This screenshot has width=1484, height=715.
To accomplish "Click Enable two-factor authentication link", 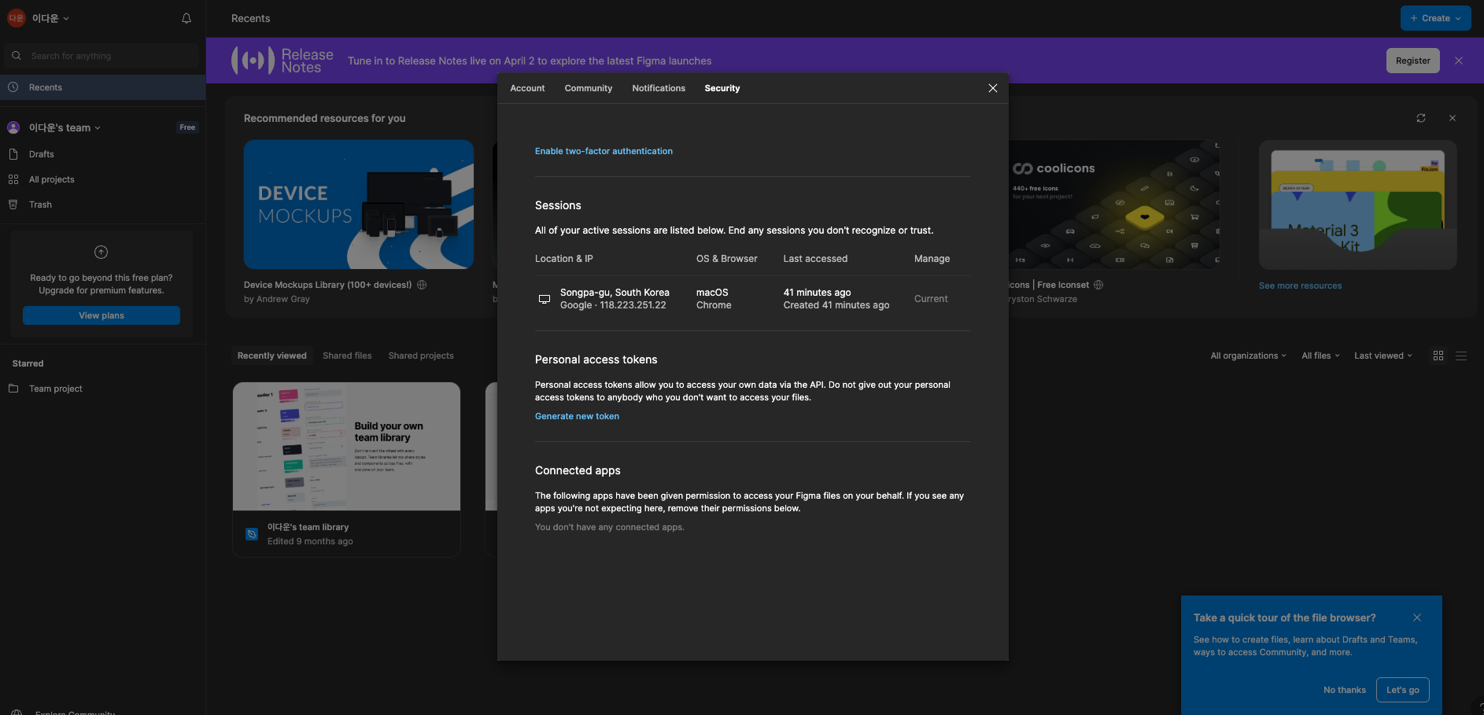I will click(604, 151).
